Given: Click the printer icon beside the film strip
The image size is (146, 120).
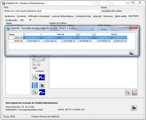Looking at the screenshot, I should click(42, 85).
